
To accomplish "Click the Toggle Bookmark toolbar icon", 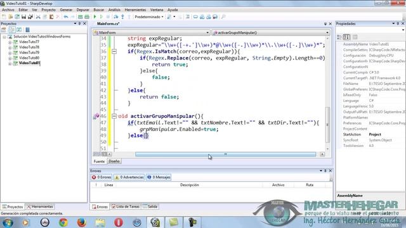I will coord(195,17).
